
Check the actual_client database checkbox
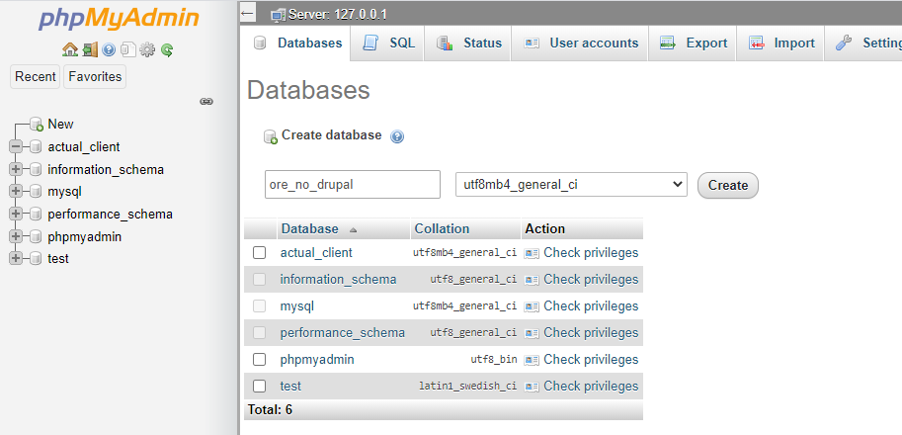(x=260, y=253)
